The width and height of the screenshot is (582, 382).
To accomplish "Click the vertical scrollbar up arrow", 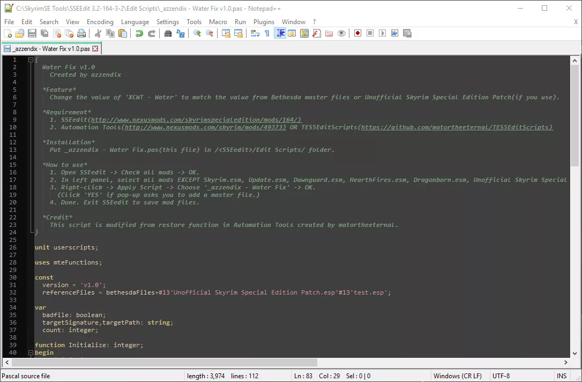I will [574, 60].
